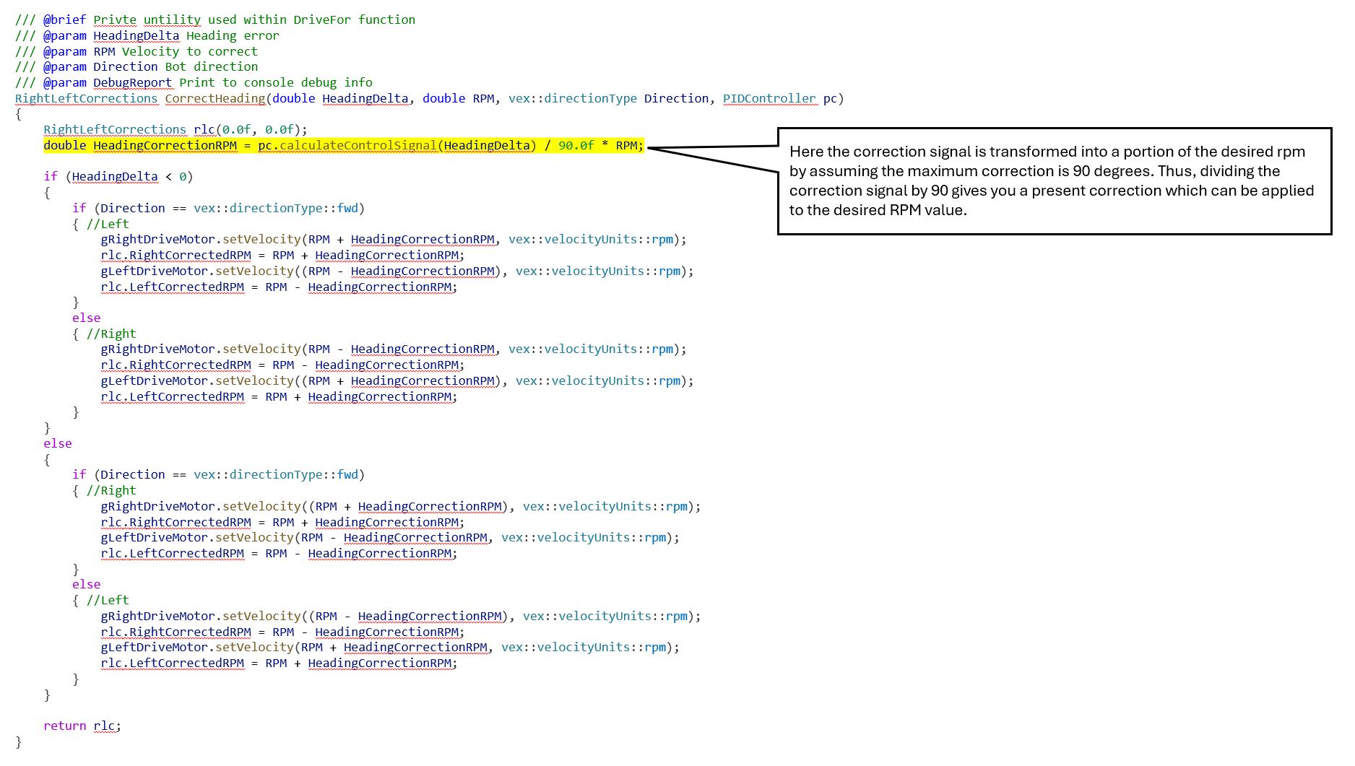This screenshot has width=1355, height=766.
Task: Click the function's final closing brace
Action: 19,741
